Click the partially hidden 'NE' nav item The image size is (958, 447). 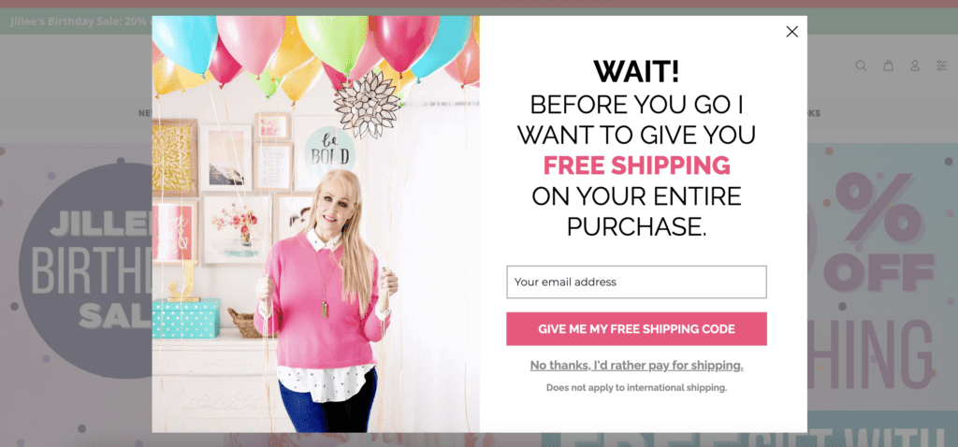click(x=145, y=113)
